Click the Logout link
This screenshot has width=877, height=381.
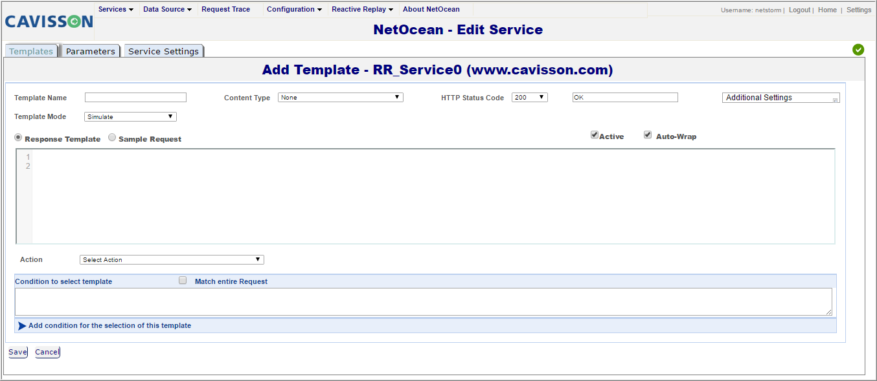(799, 10)
